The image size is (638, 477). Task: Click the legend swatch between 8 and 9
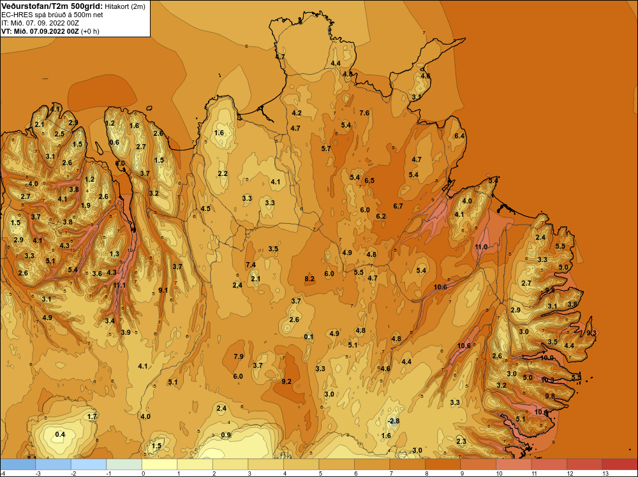[x=443, y=464]
